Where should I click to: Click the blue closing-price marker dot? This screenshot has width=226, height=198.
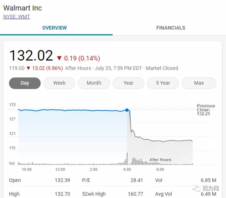127,110
